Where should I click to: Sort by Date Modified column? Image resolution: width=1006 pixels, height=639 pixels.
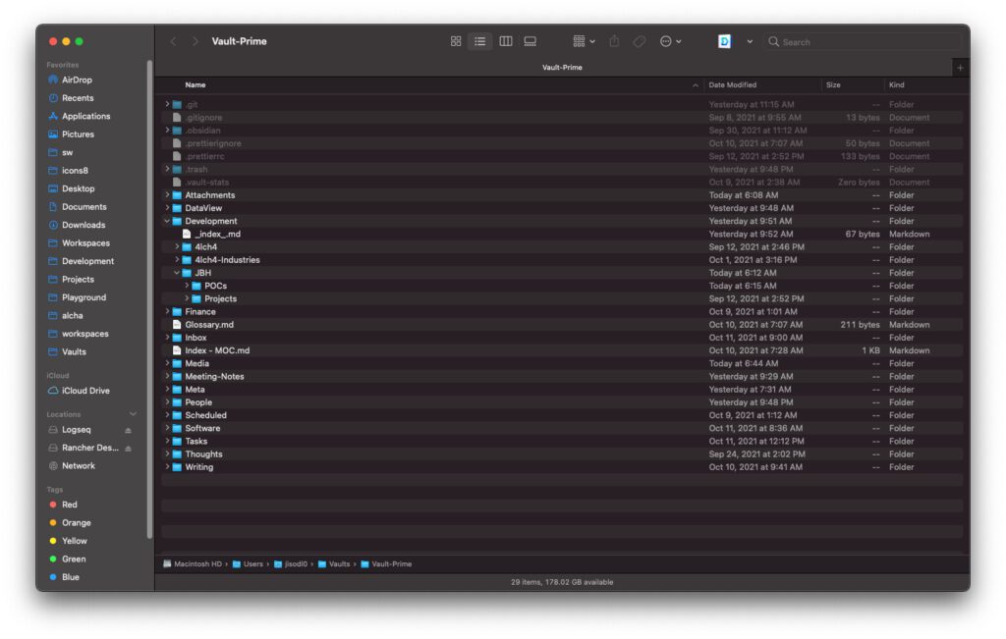pos(733,85)
